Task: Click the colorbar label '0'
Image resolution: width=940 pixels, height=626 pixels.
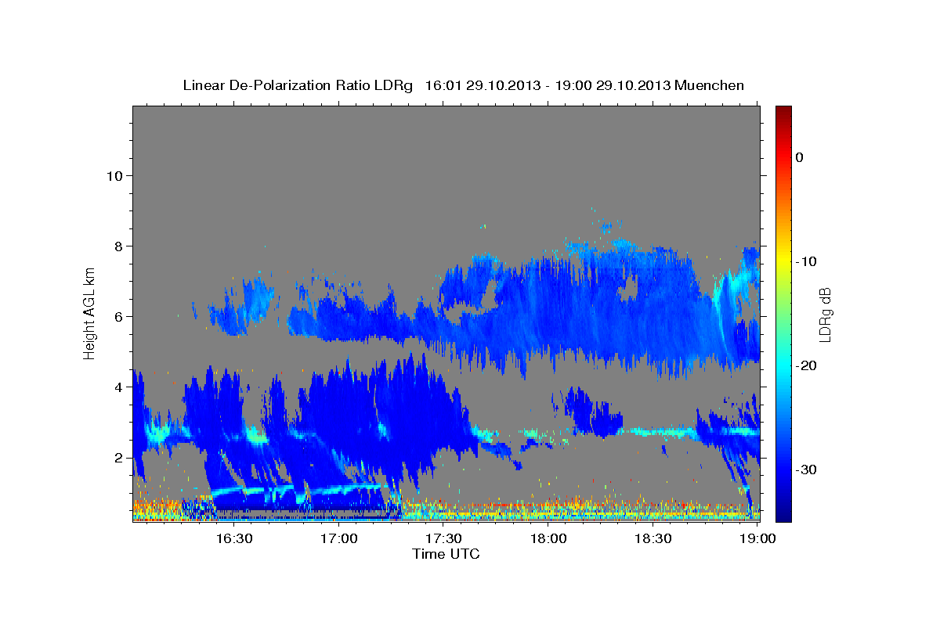Action: point(799,157)
